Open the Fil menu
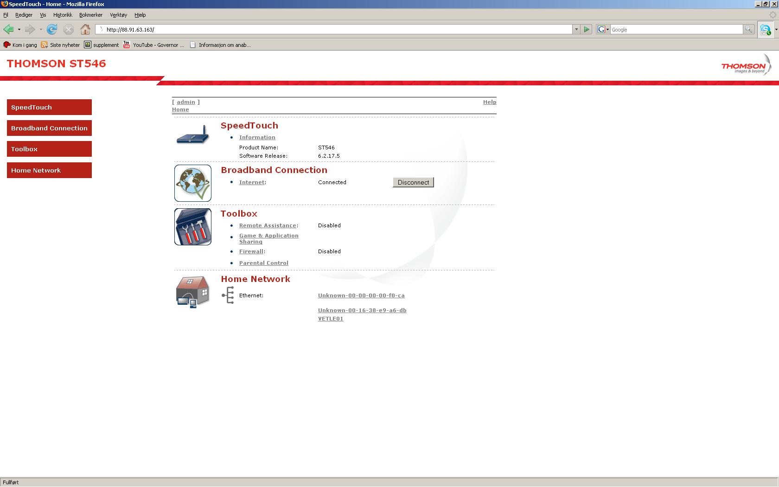The image size is (779, 487). tap(6, 15)
